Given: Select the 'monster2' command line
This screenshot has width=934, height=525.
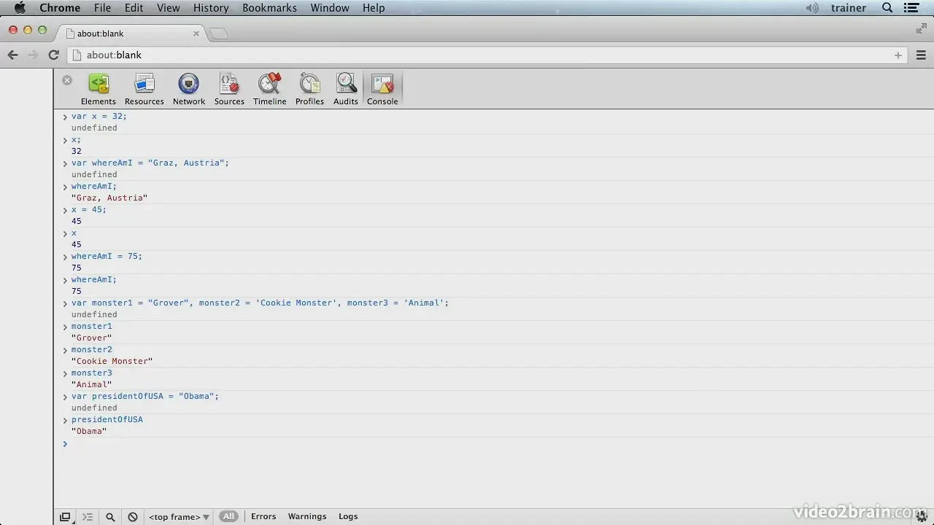Looking at the screenshot, I should pos(92,350).
